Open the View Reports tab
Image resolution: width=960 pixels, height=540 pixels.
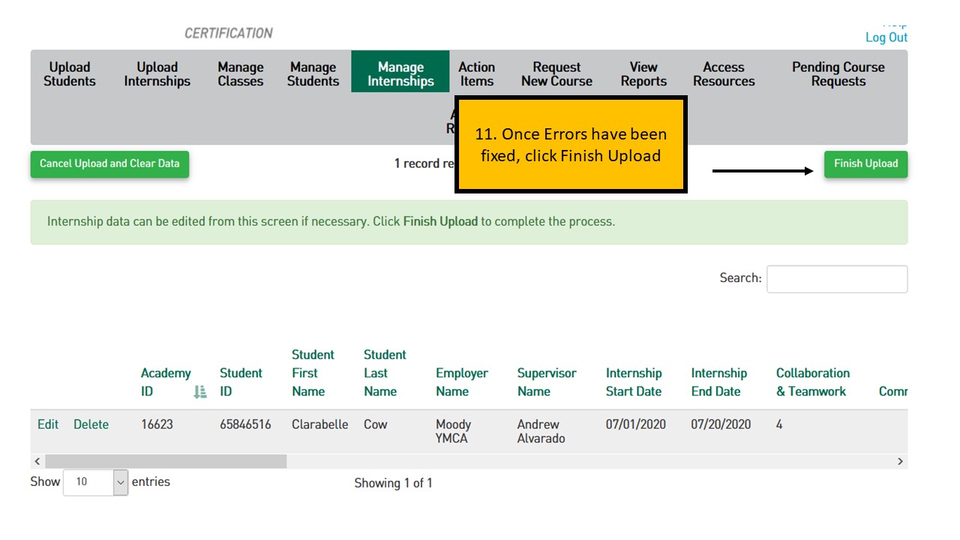click(643, 74)
